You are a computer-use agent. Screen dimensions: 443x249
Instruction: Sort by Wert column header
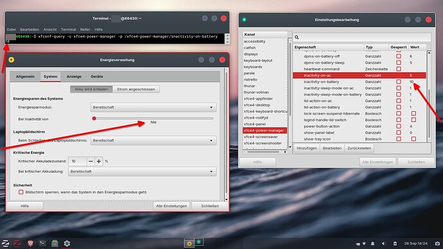[417, 47]
